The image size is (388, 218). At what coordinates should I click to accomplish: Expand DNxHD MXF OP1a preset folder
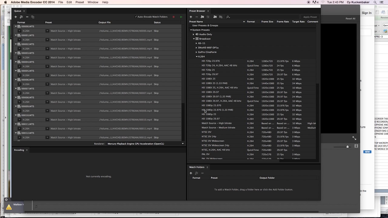[196, 48]
